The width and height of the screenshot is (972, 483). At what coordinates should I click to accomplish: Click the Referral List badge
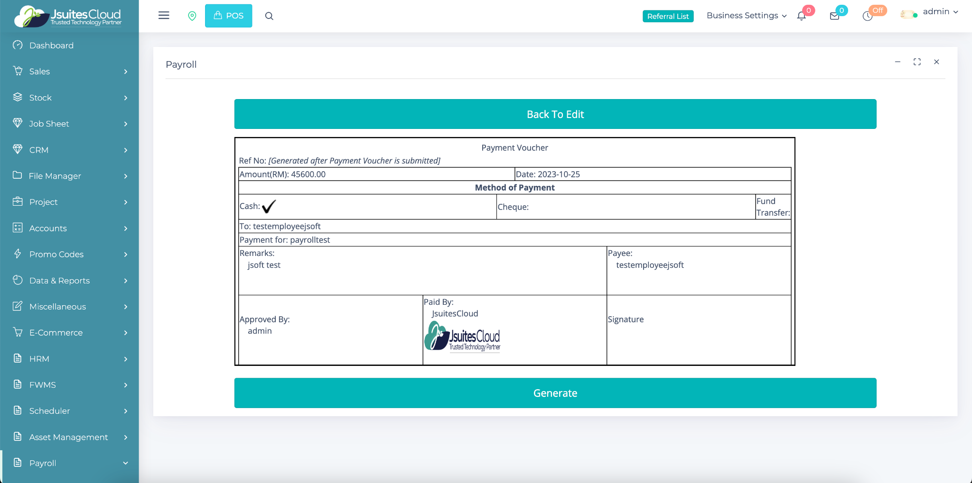click(668, 16)
